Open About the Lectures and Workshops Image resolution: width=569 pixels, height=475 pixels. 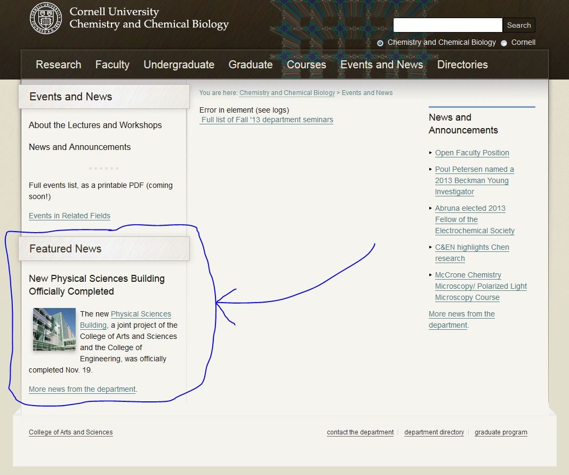(95, 125)
